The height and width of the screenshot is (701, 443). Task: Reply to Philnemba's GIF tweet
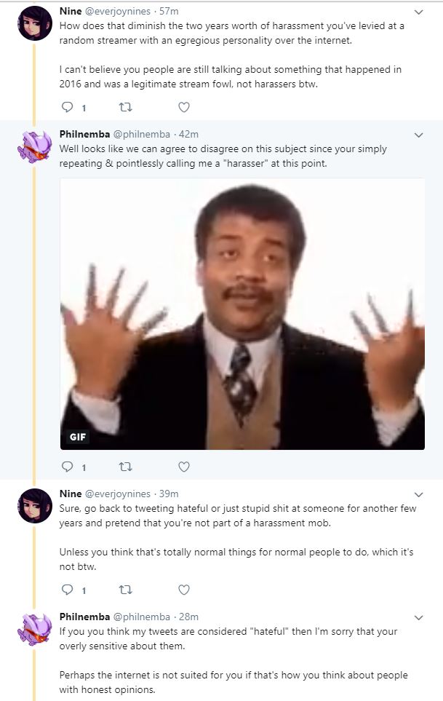click(68, 467)
